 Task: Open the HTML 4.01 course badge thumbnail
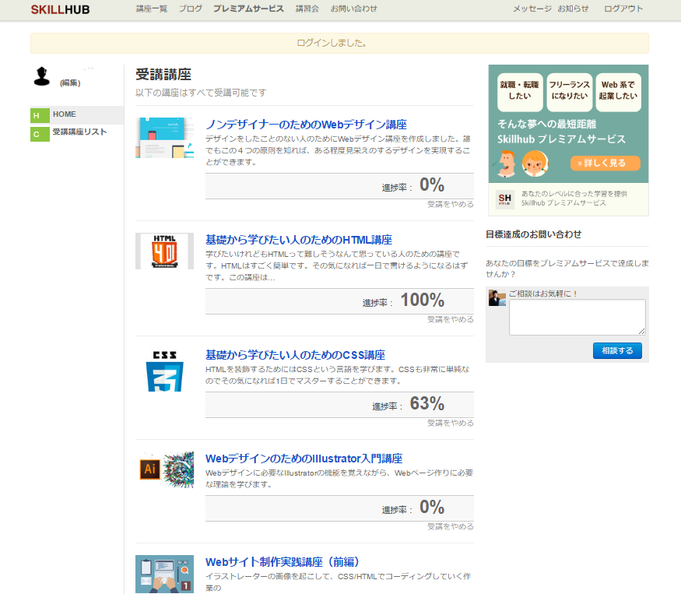click(x=164, y=251)
